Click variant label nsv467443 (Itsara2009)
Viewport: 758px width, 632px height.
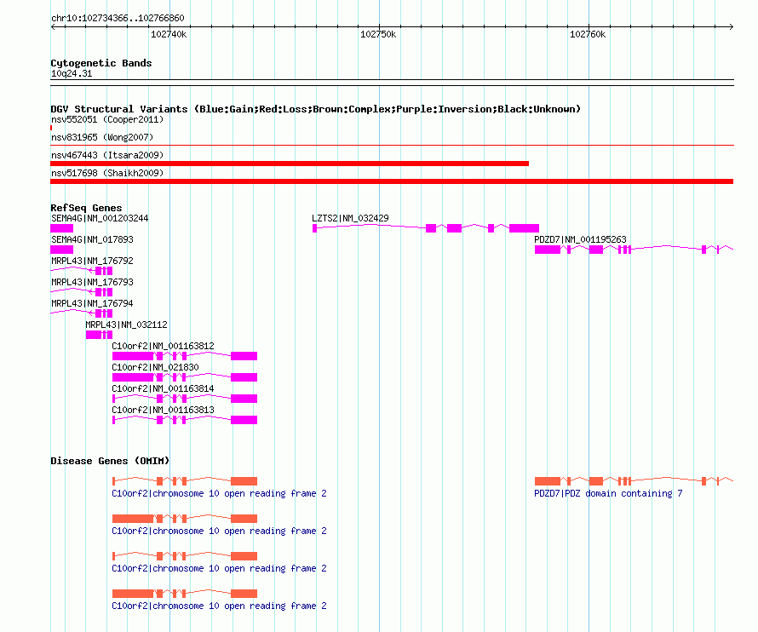tap(107, 155)
